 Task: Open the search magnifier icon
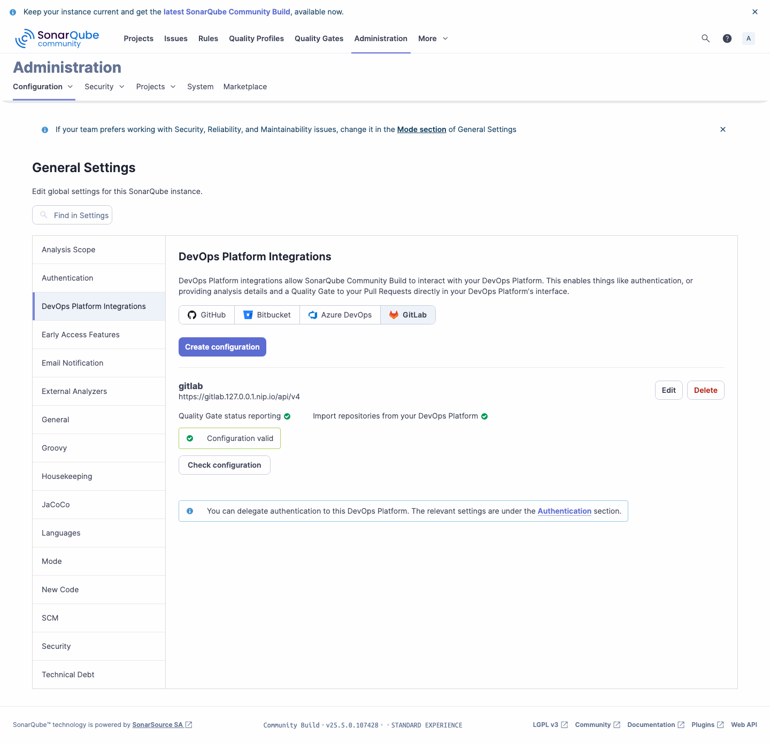(706, 38)
